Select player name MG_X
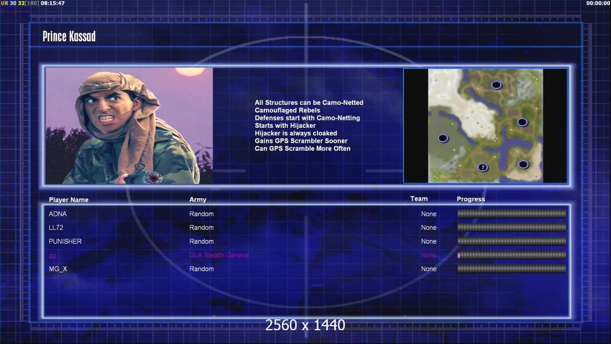 [58, 269]
